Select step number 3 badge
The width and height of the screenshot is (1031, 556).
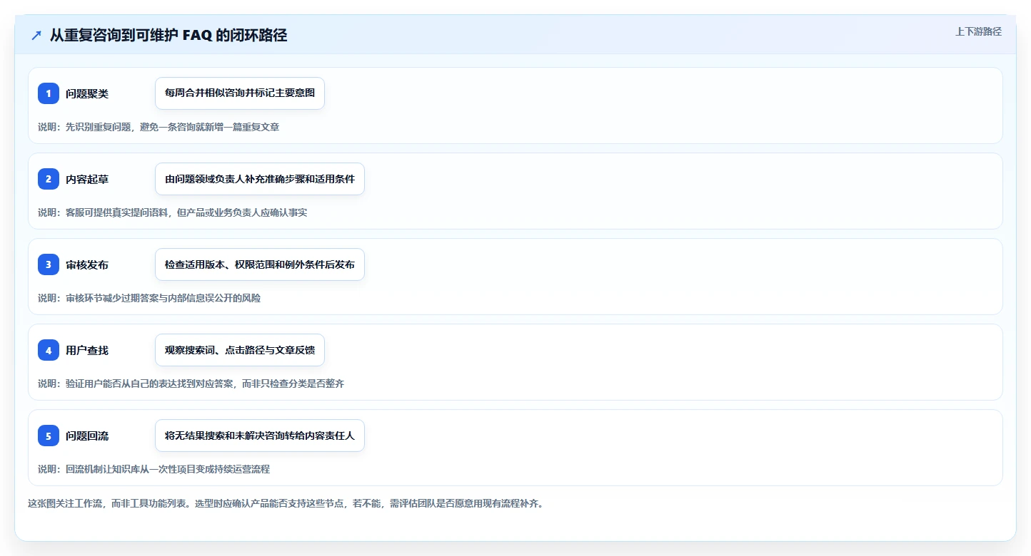point(49,264)
